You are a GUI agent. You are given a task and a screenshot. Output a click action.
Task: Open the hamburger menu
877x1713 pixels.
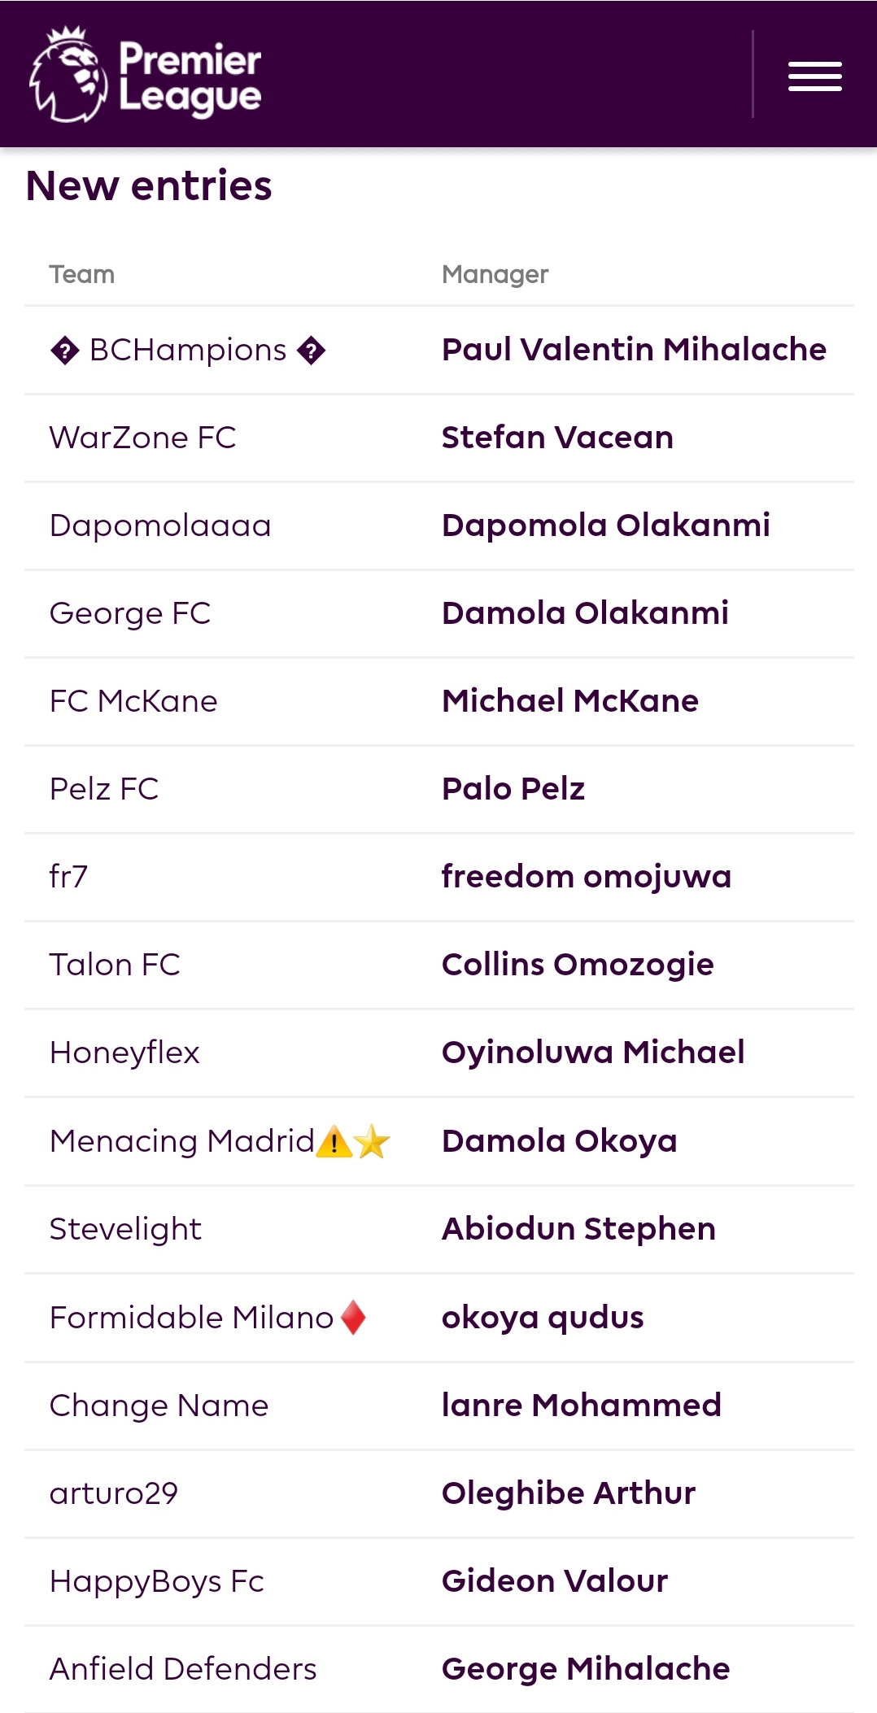pyautogui.click(x=814, y=76)
